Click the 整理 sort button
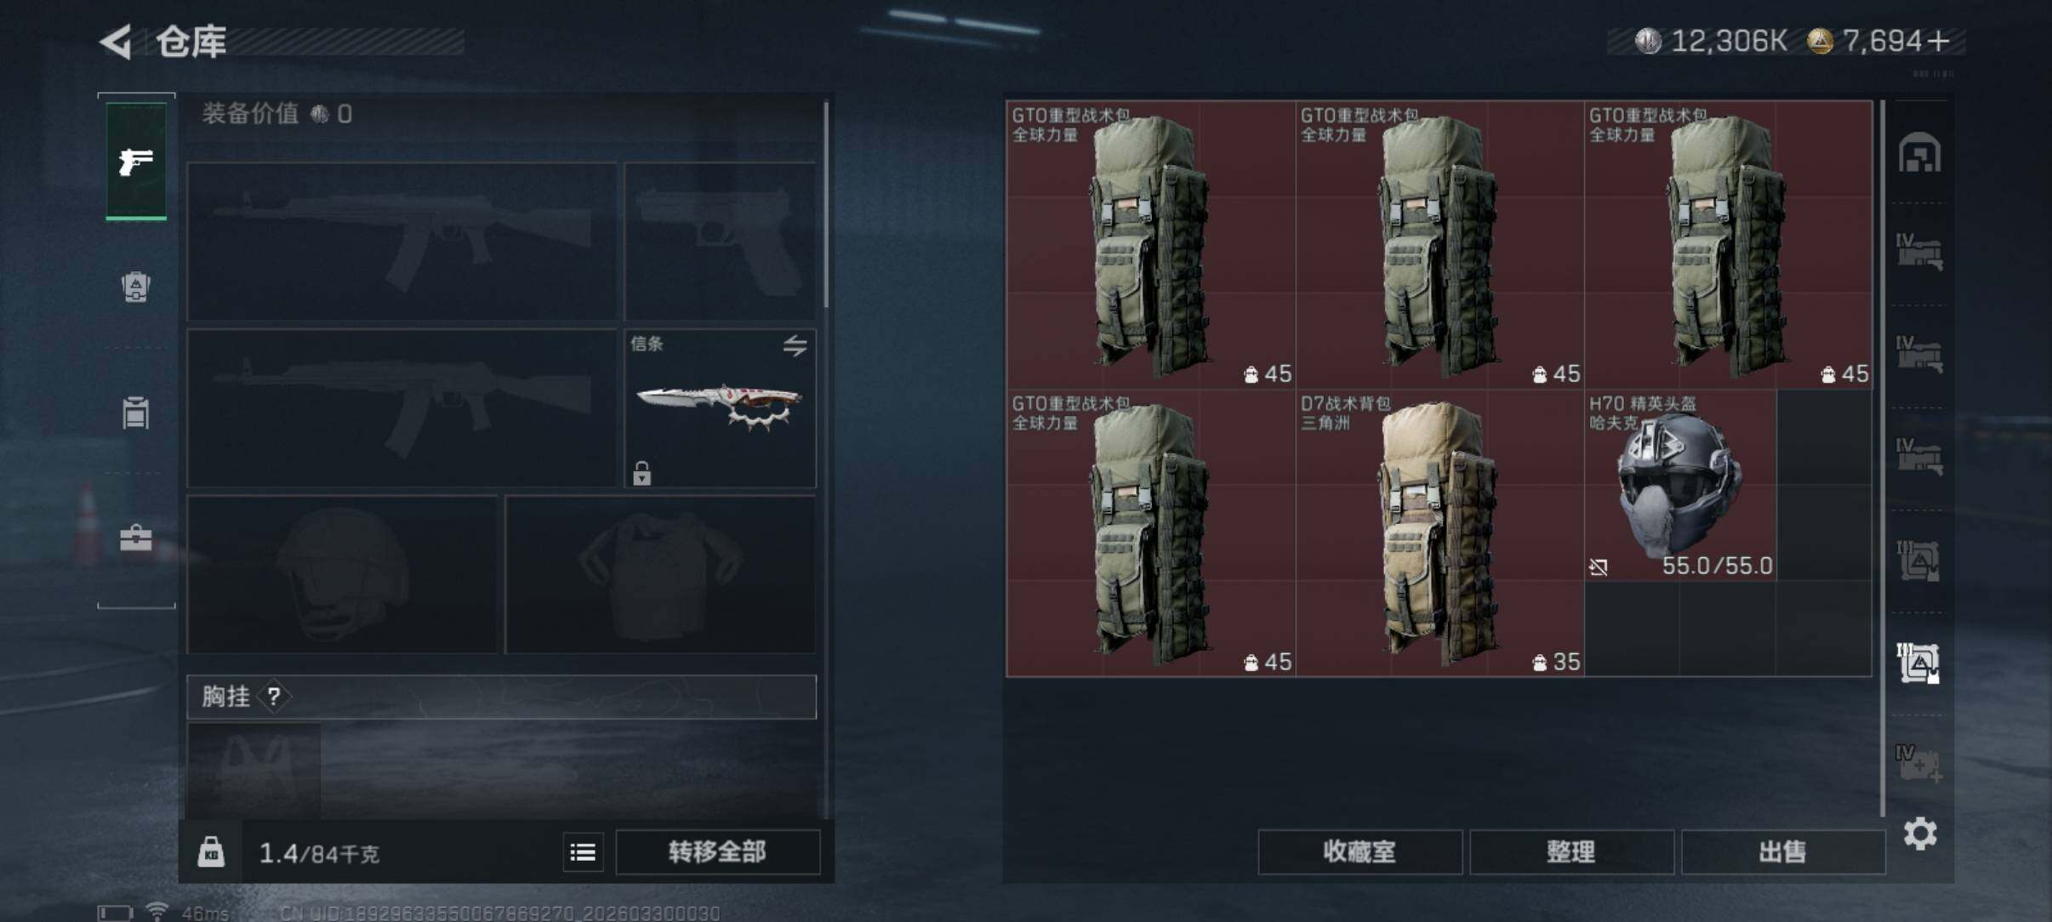The image size is (2052, 922). (x=1570, y=852)
